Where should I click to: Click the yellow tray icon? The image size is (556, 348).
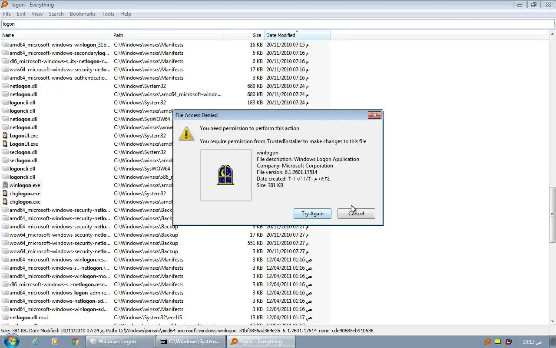coord(498,341)
